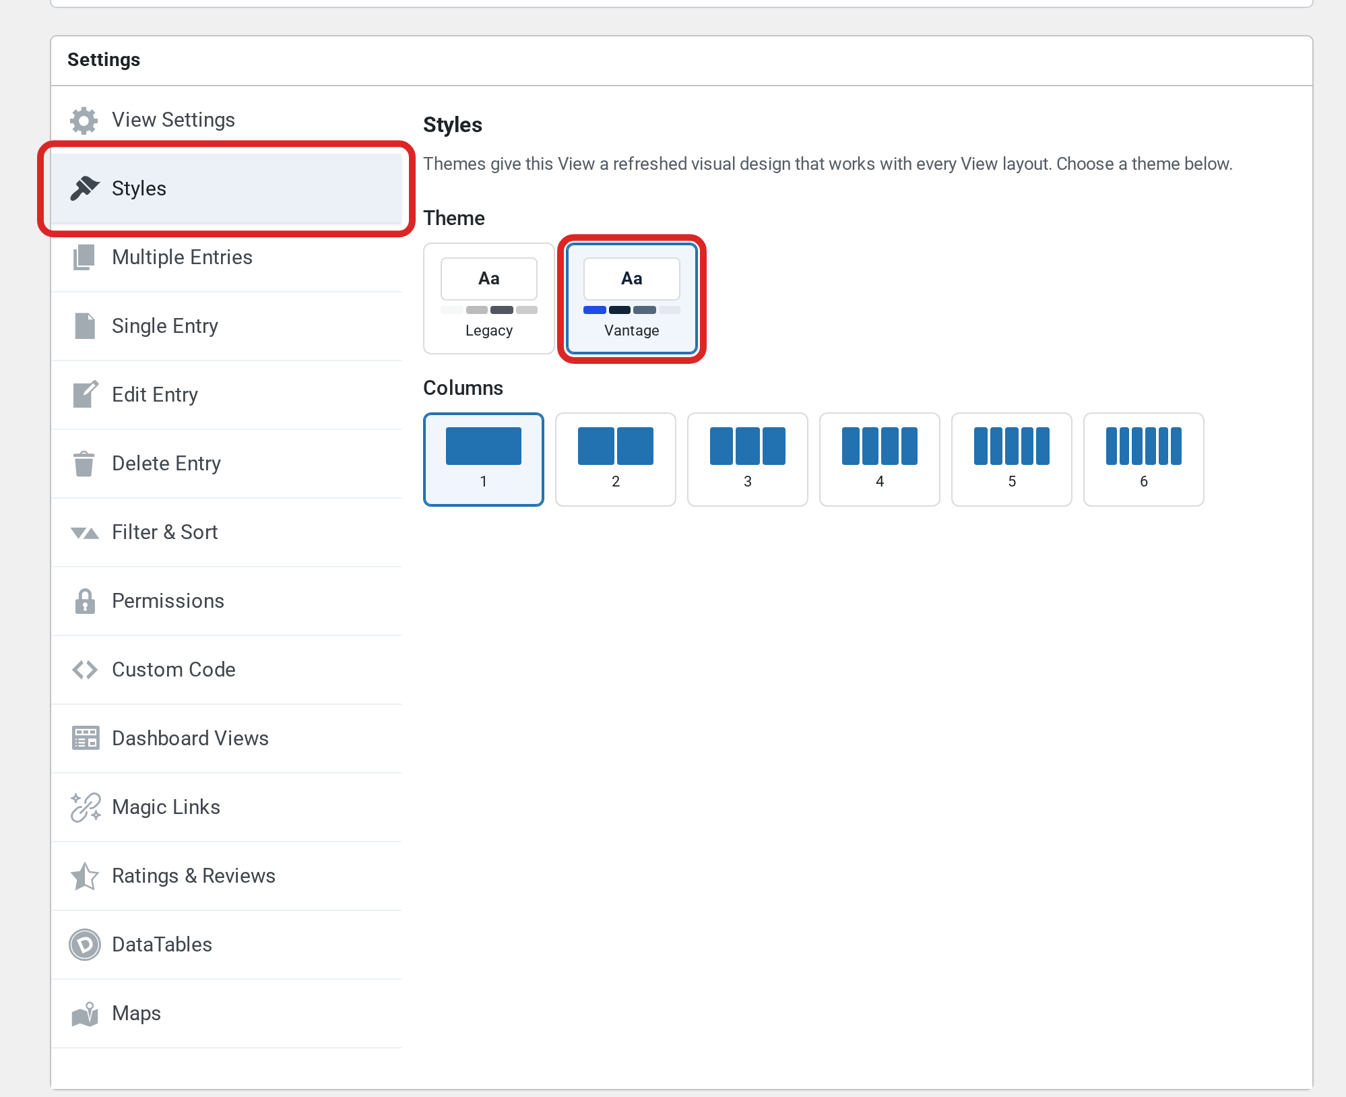Viewport: 1346px width, 1097px height.
Task: Open the Maps settings tab
Action: [x=226, y=1013]
